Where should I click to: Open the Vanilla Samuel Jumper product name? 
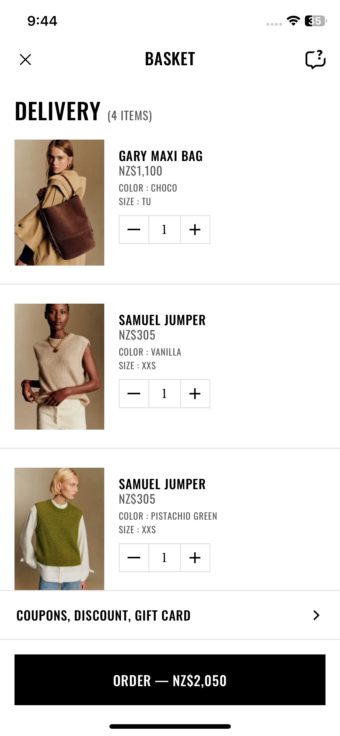click(x=162, y=320)
